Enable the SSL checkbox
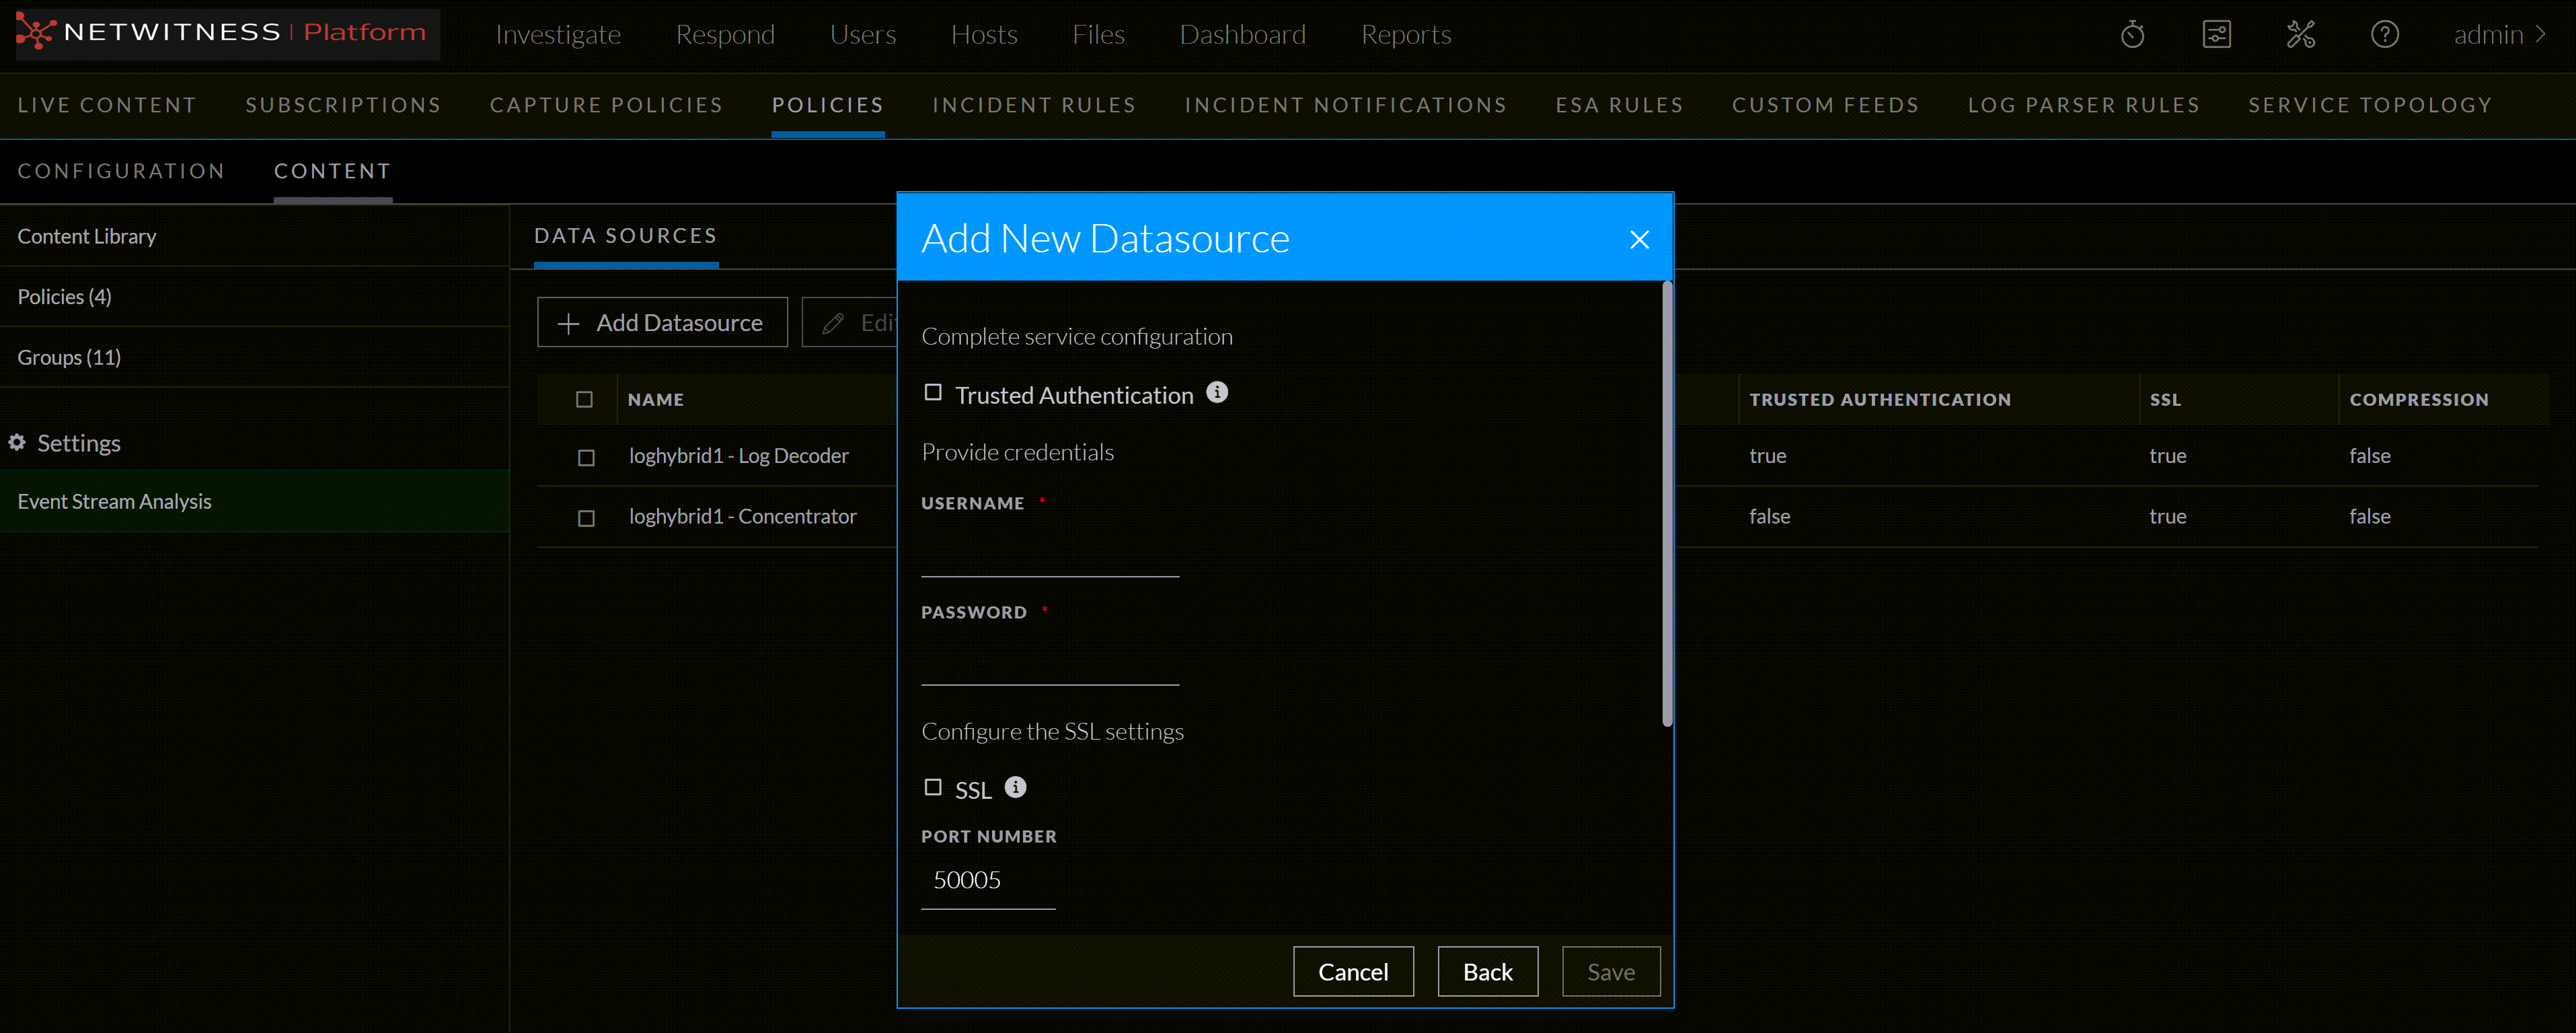This screenshot has height=1033, width=2576. click(933, 787)
